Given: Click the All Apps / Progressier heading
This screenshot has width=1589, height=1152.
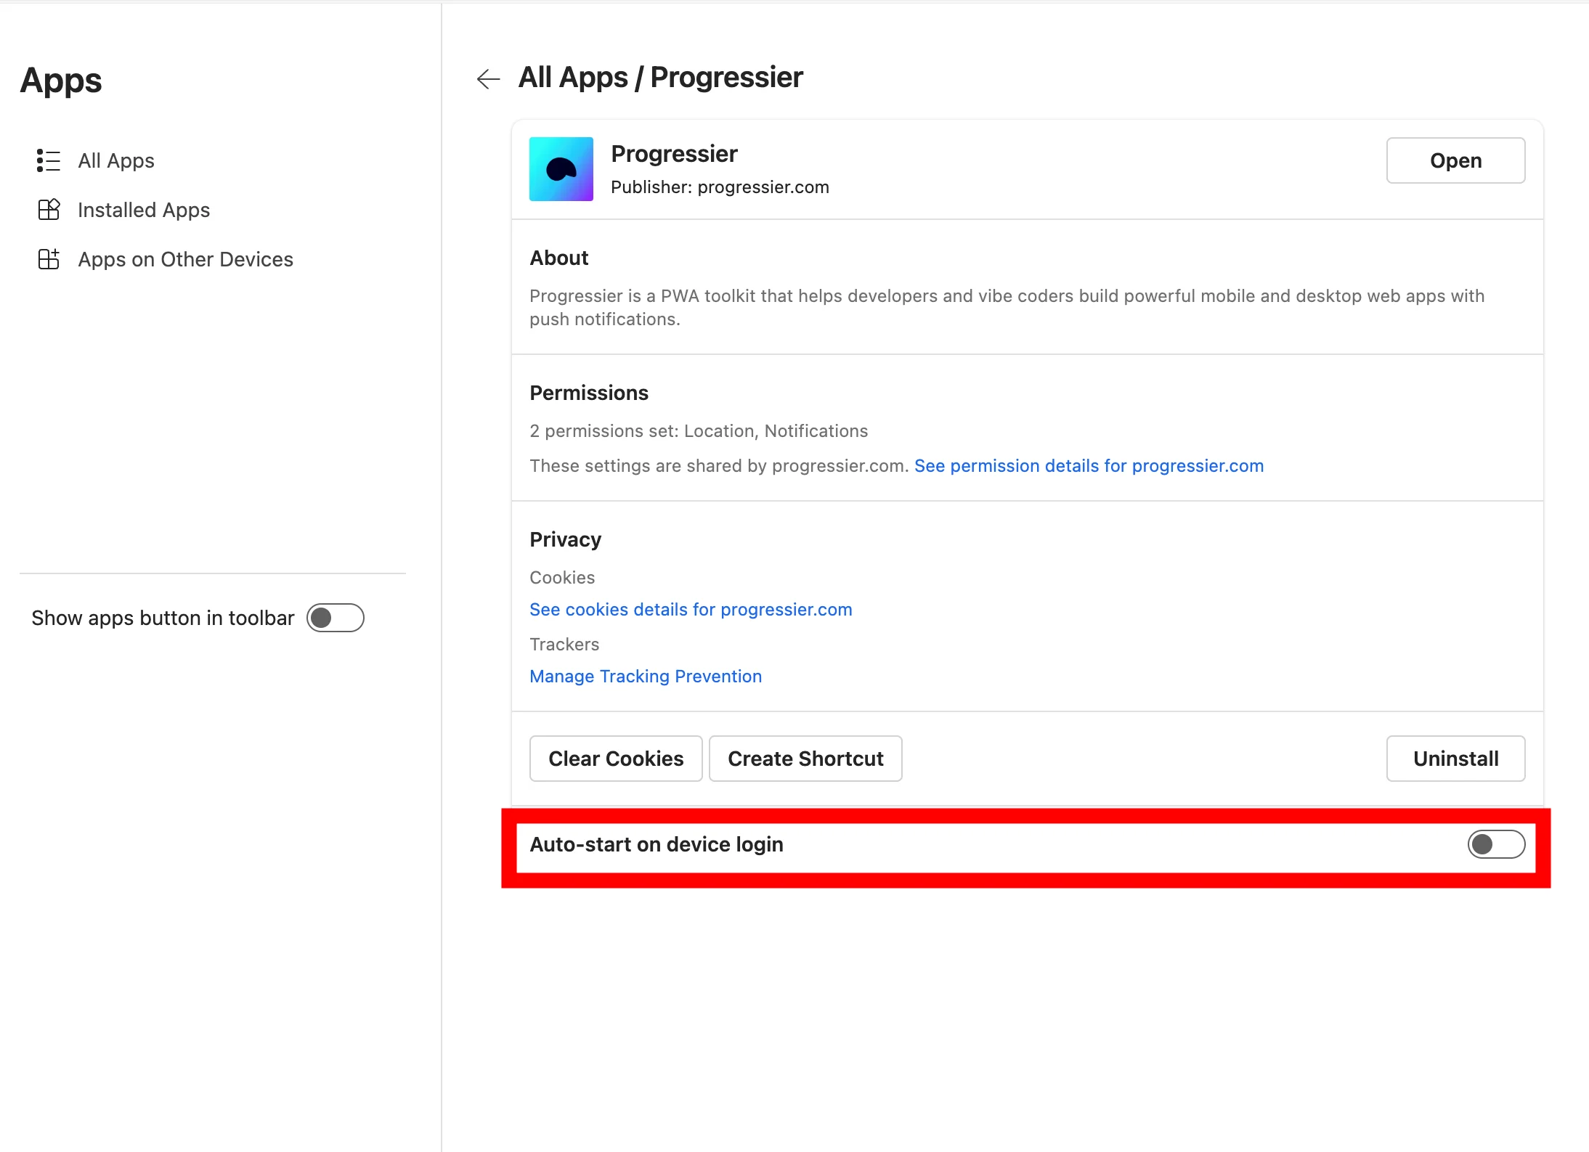Looking at the screenshot, I should [660, 77].
